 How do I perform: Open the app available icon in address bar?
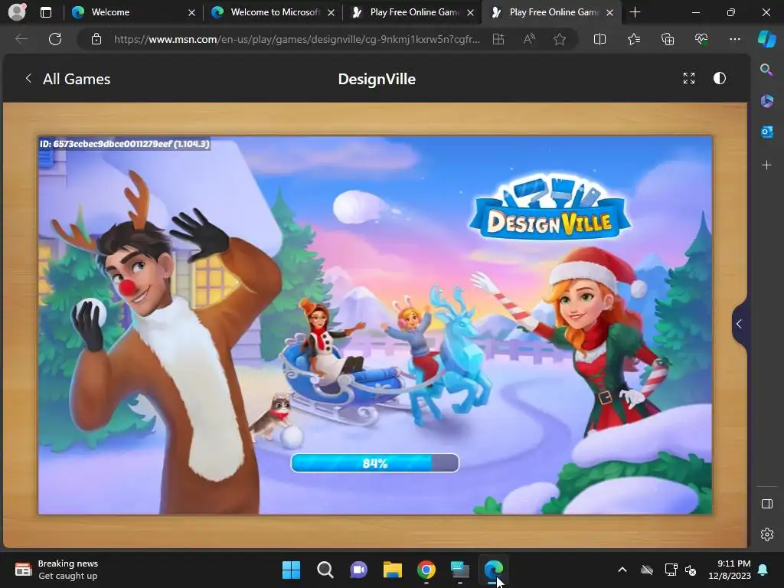pos(498,39)
